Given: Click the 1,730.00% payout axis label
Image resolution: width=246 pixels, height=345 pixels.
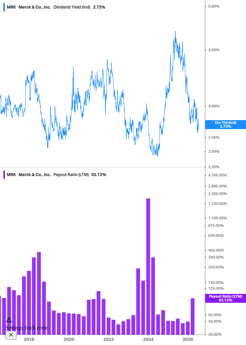Looking at the screenshot, I should 218,204.
